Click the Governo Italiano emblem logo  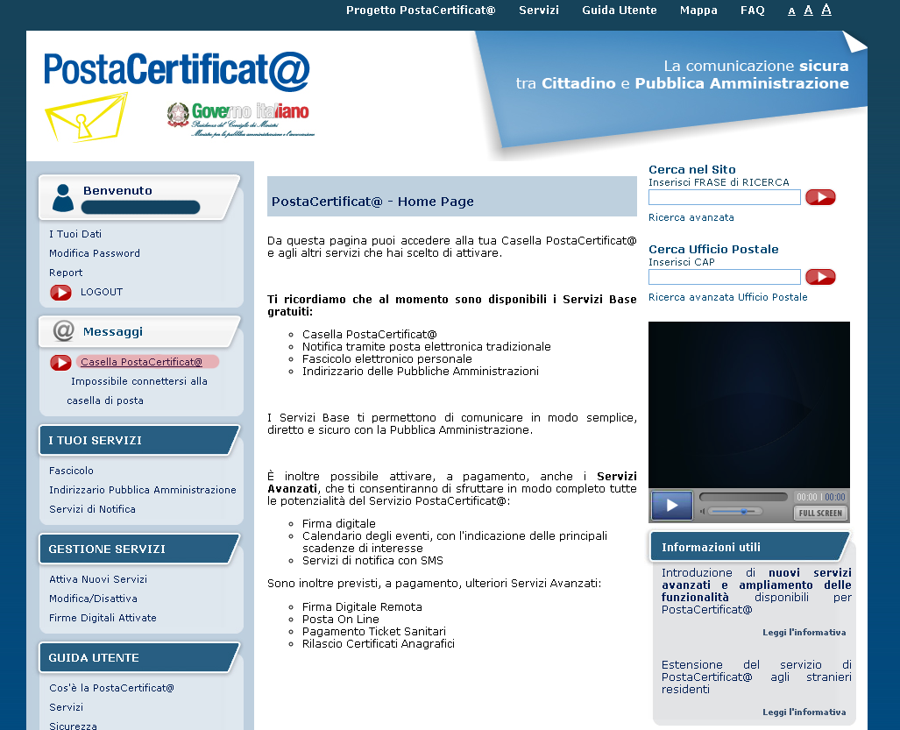[x=240, y=119]
